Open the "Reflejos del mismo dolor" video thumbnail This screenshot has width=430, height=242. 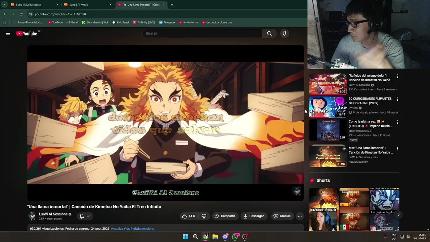point(328,84)
